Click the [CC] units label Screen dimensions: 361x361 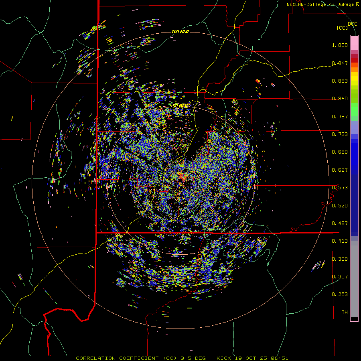pyautogui.click(x=342, y=28)
